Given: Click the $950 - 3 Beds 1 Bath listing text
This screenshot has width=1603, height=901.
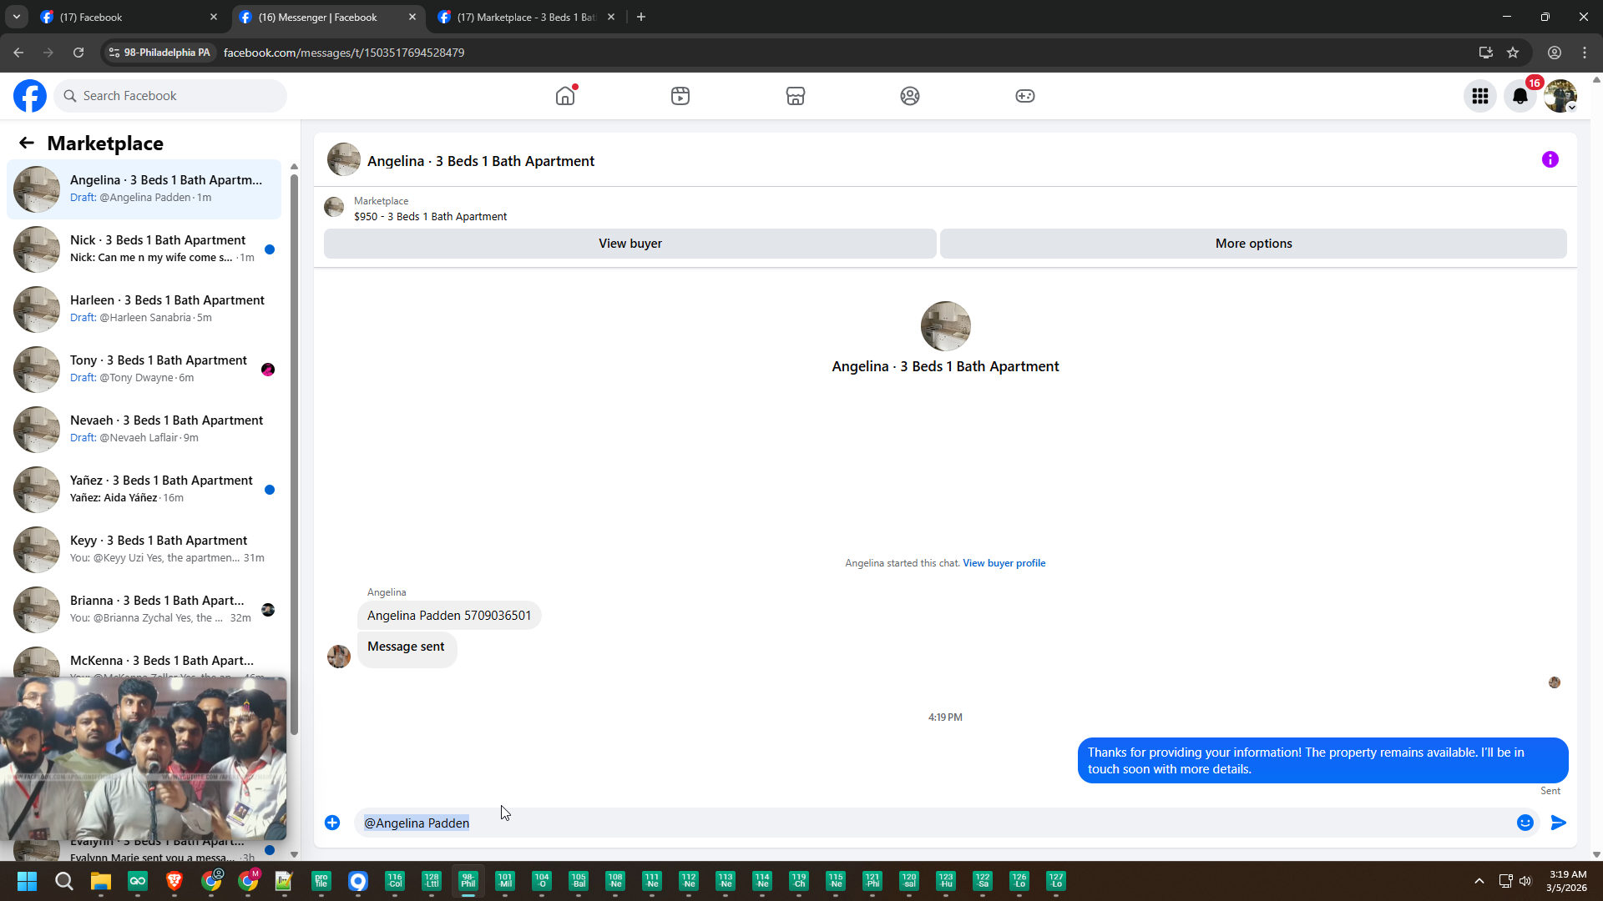Looking at the screenshot, I should [430, 216].
